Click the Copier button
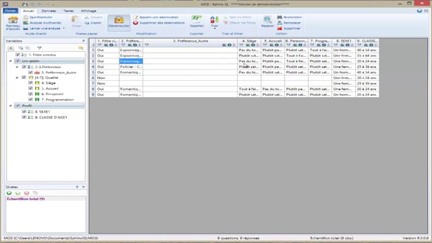 tap(93, 23)
